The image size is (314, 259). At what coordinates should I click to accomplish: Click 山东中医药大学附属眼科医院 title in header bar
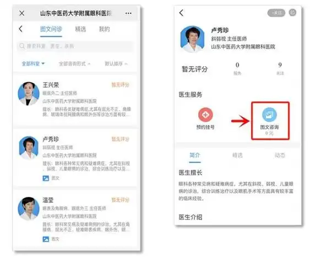click(x=76, y=13)
